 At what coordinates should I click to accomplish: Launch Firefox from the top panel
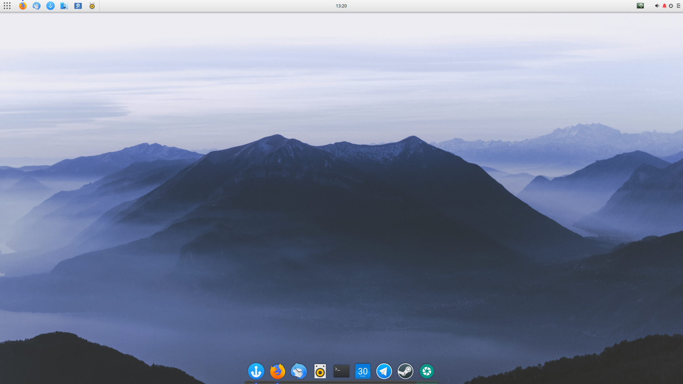(23, 6)
